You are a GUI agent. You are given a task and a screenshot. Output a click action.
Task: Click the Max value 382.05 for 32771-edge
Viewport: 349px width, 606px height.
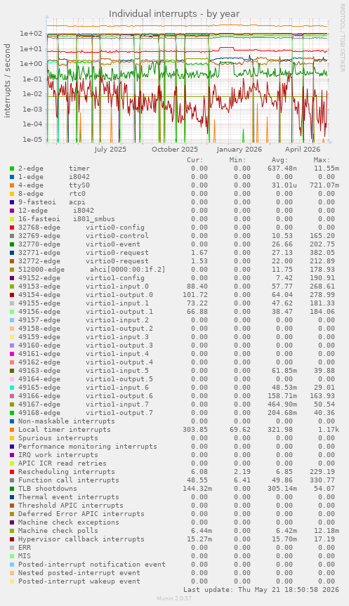(x=322, y=253)
